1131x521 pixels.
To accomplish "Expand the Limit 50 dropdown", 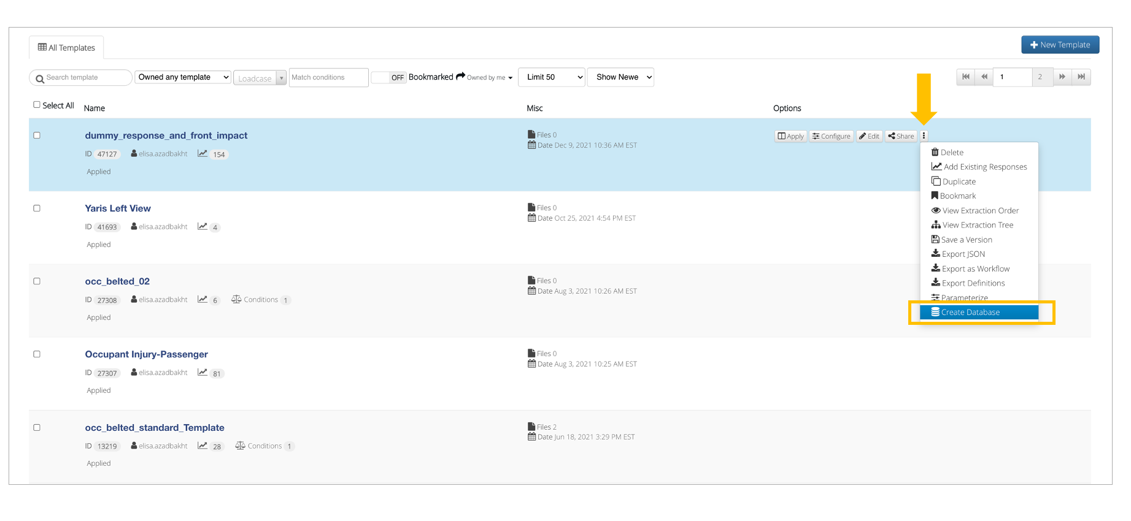I will [552, 77].
